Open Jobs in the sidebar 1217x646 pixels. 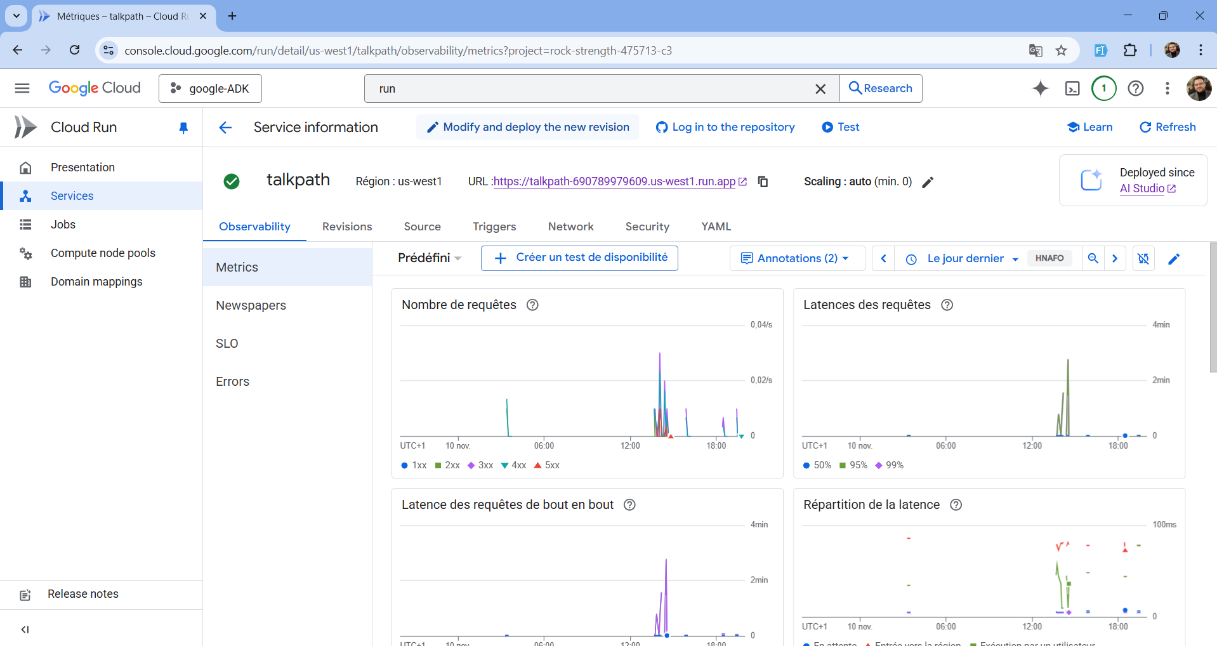(x=102, y=225)
